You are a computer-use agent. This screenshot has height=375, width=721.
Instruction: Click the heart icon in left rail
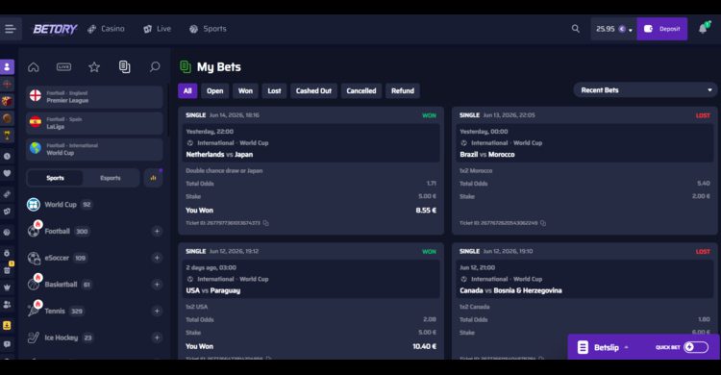click(7, 173)
